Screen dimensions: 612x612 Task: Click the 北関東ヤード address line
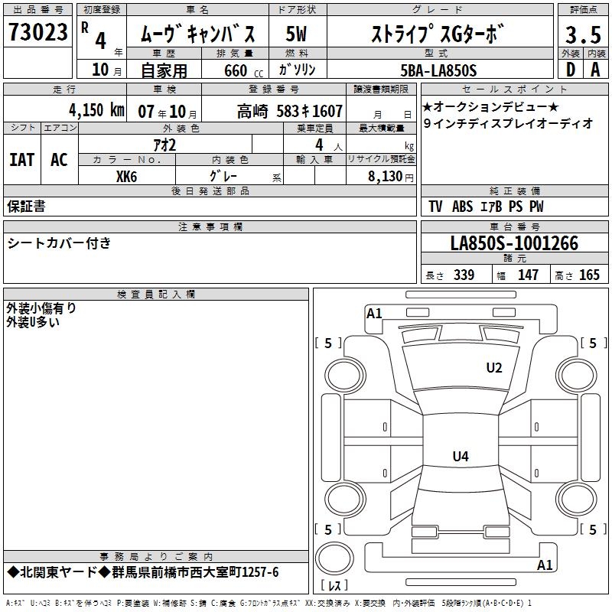pos(143,572)
